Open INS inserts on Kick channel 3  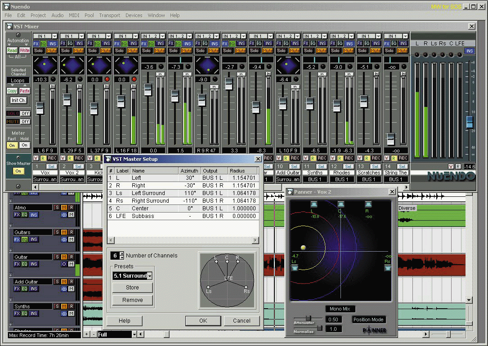[107, 44]
